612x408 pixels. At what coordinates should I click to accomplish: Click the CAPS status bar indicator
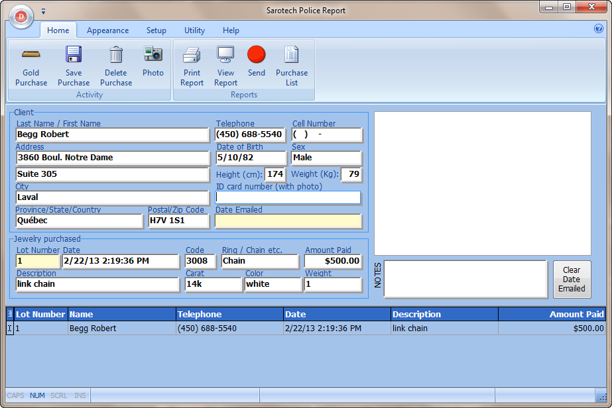pos(16,395)
